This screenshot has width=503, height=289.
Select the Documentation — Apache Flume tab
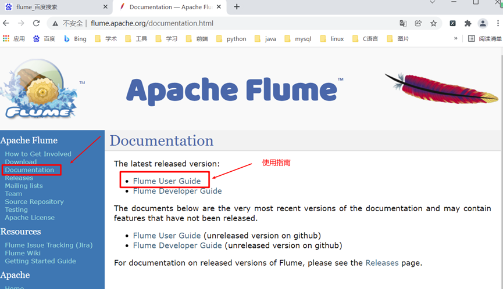pos(169,7)
